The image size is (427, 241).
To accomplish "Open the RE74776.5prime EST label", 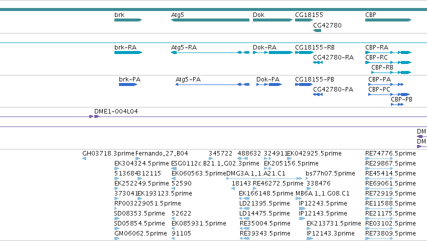I will [x=390, y=153].
